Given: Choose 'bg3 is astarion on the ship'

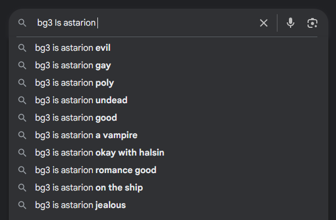Looking at the screenshot, I should pyautogui.click(x=89, y=188).
